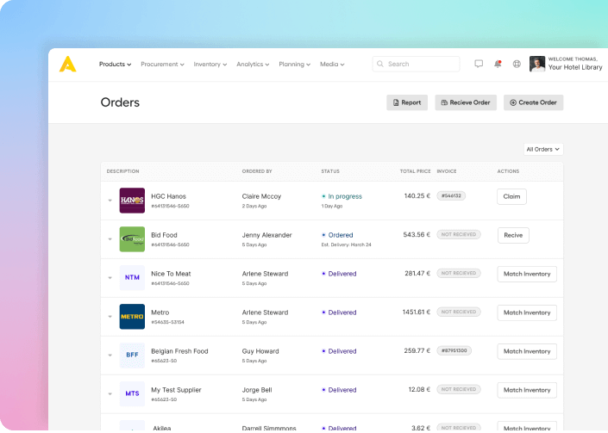Click the Metro supplier logo
608x433 pixels.
click(132, 317)
